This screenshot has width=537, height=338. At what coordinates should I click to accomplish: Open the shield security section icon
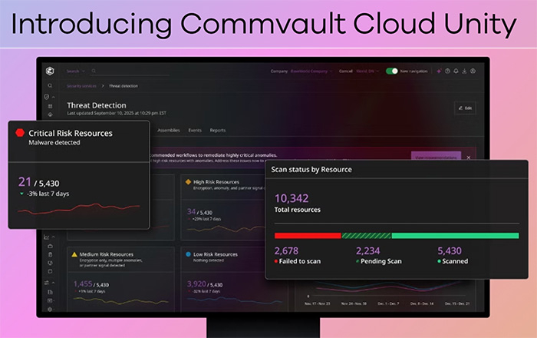[x=47, y=97]
